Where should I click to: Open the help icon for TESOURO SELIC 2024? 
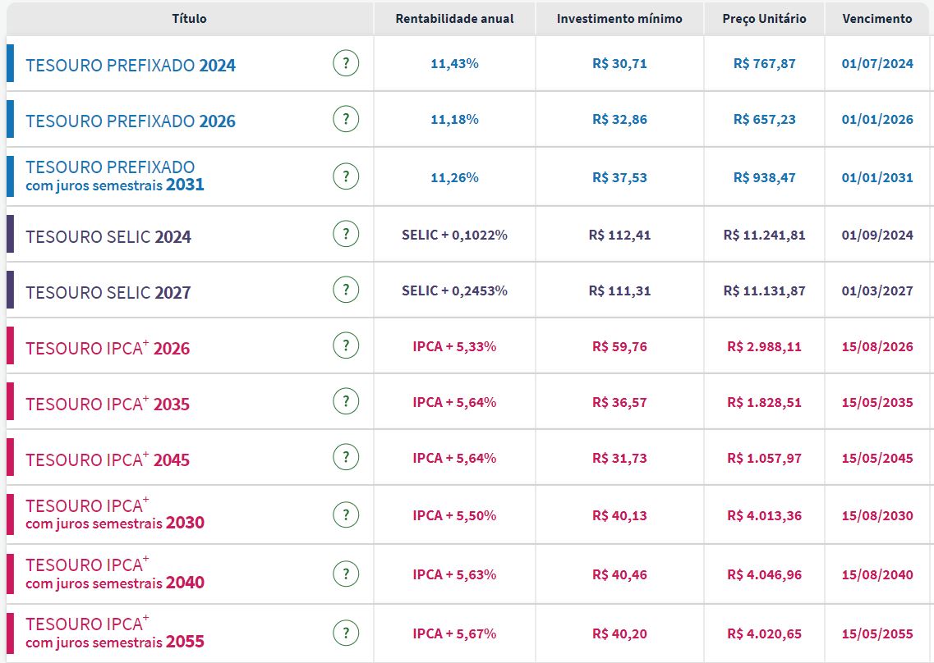[347, 233]
